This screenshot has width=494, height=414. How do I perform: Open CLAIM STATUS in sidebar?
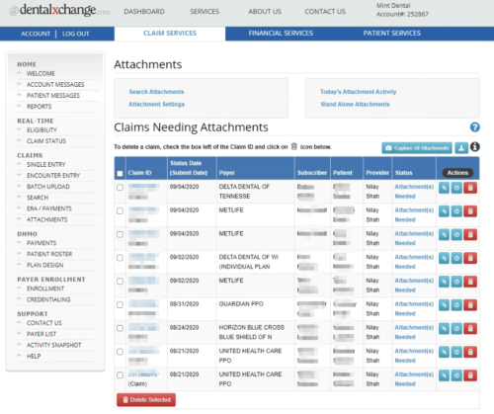46,141
